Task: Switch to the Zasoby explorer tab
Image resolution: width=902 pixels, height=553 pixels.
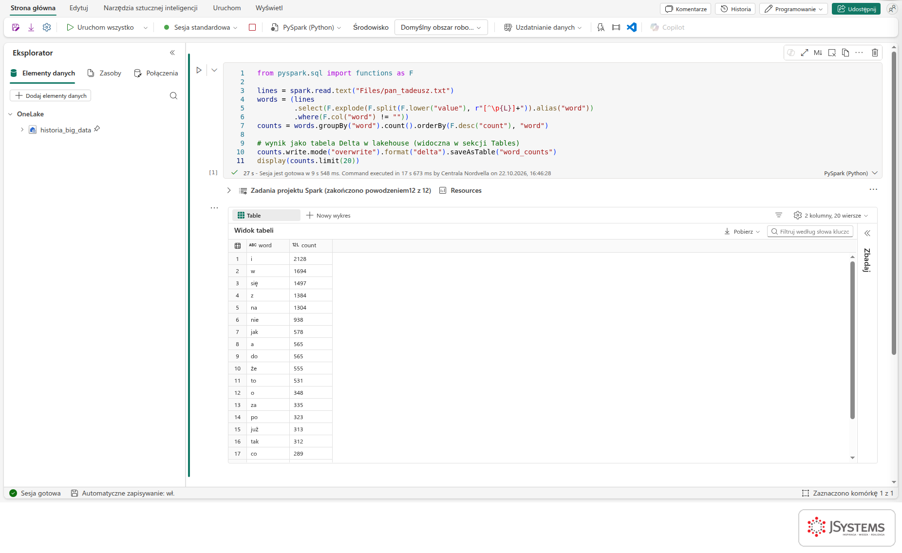Action: click(104, 73)
